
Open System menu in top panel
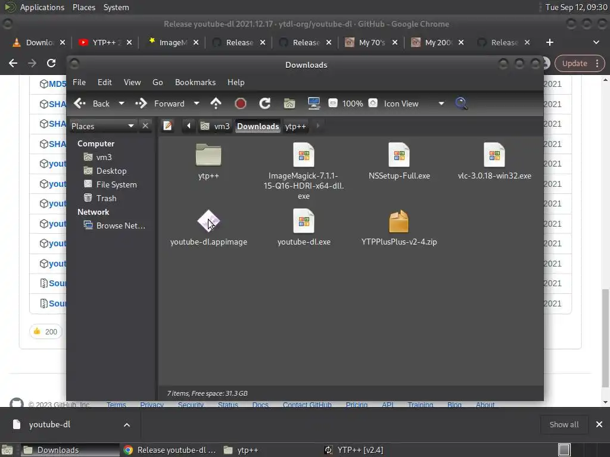[116, 7]
